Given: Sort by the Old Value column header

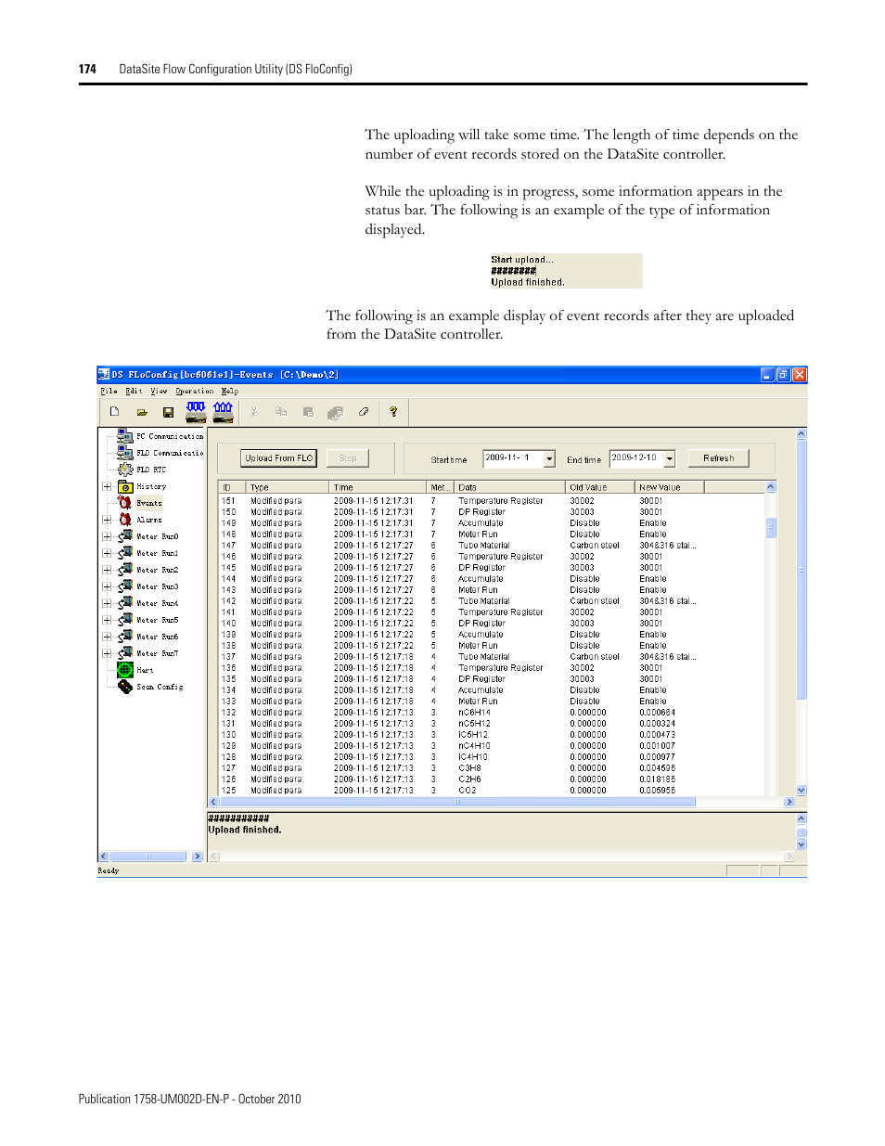Looking at the screenshot, I should [x=599, y=487].
